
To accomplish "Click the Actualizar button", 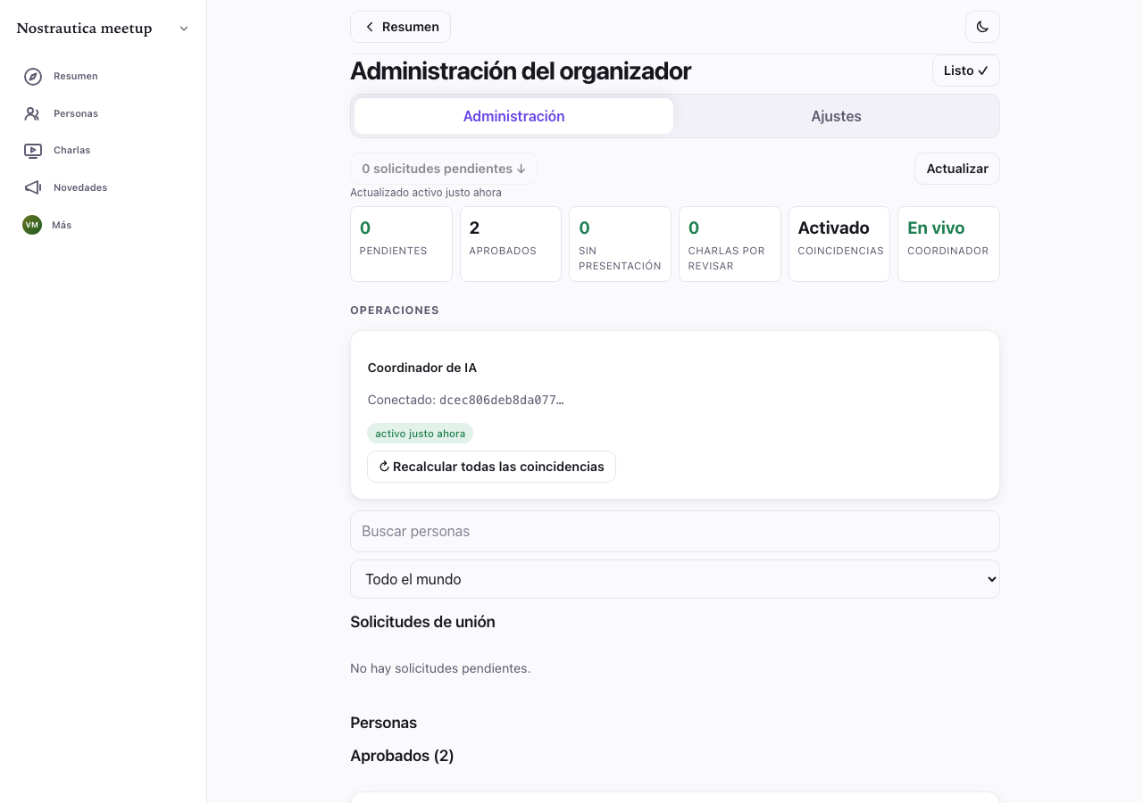I will (957, 169).
